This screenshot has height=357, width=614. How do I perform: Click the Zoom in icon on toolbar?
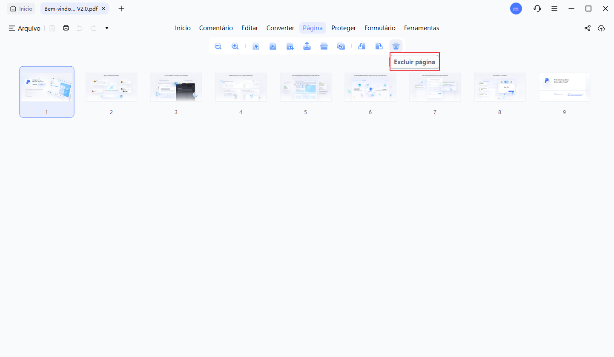coord(235,46)
